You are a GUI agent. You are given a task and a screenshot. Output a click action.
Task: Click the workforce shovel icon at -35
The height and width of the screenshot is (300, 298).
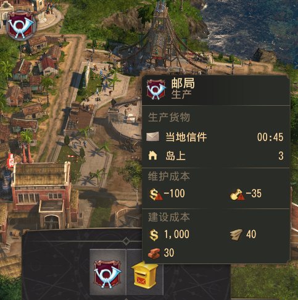coord(237,194)
